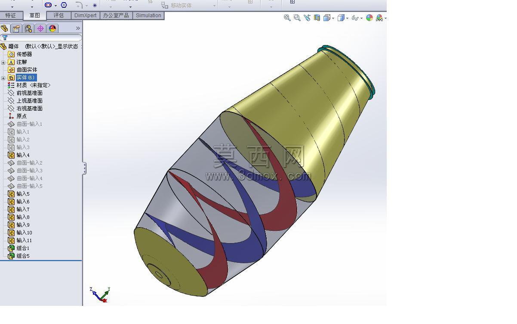The width and height of the screenshot is (517, 324).
Task: Open the Display Style dropdown
Action: [342, 18]
